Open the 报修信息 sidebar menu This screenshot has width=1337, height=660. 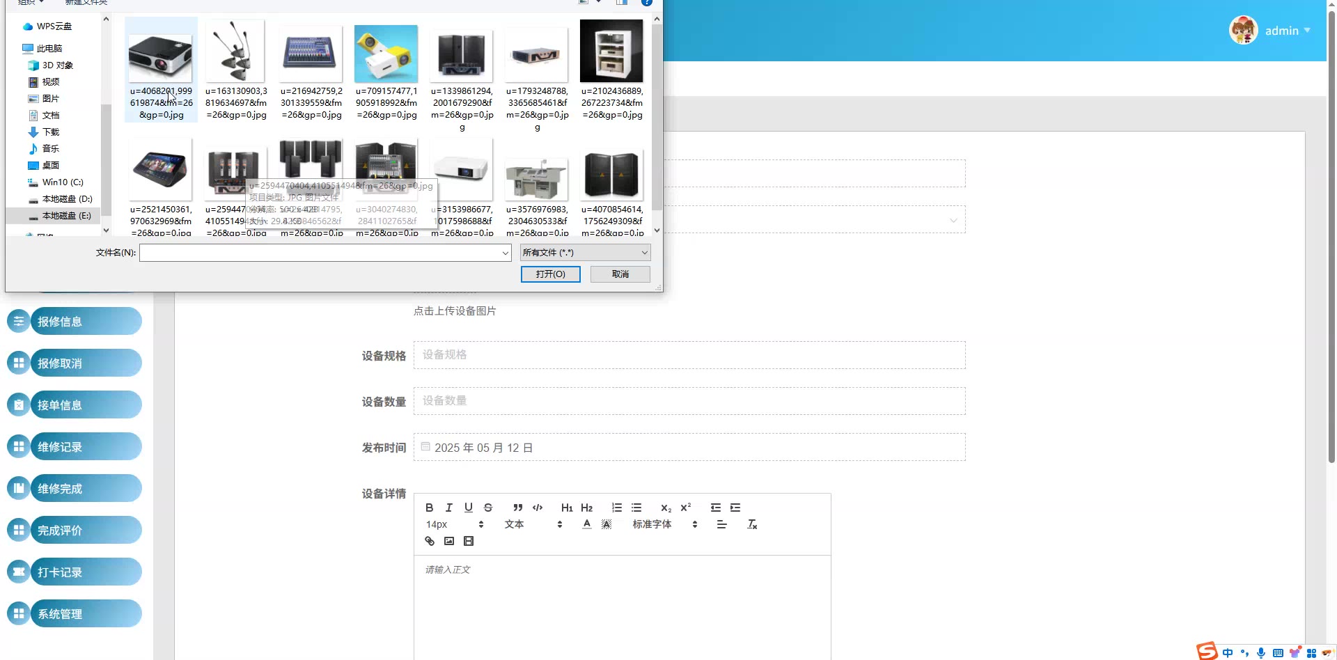(x=75, y=321)
